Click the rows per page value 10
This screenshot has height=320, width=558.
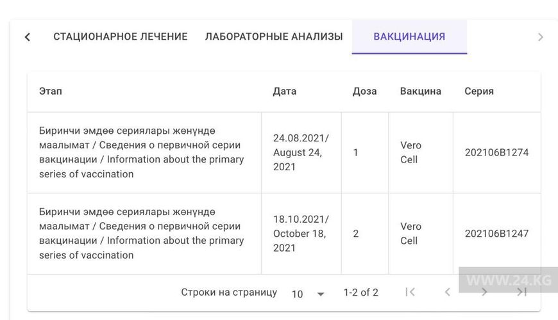(x=298, y=294)
